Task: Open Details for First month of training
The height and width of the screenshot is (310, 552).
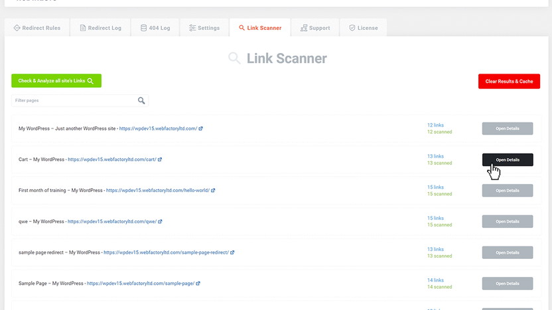Action: (508, 191)
